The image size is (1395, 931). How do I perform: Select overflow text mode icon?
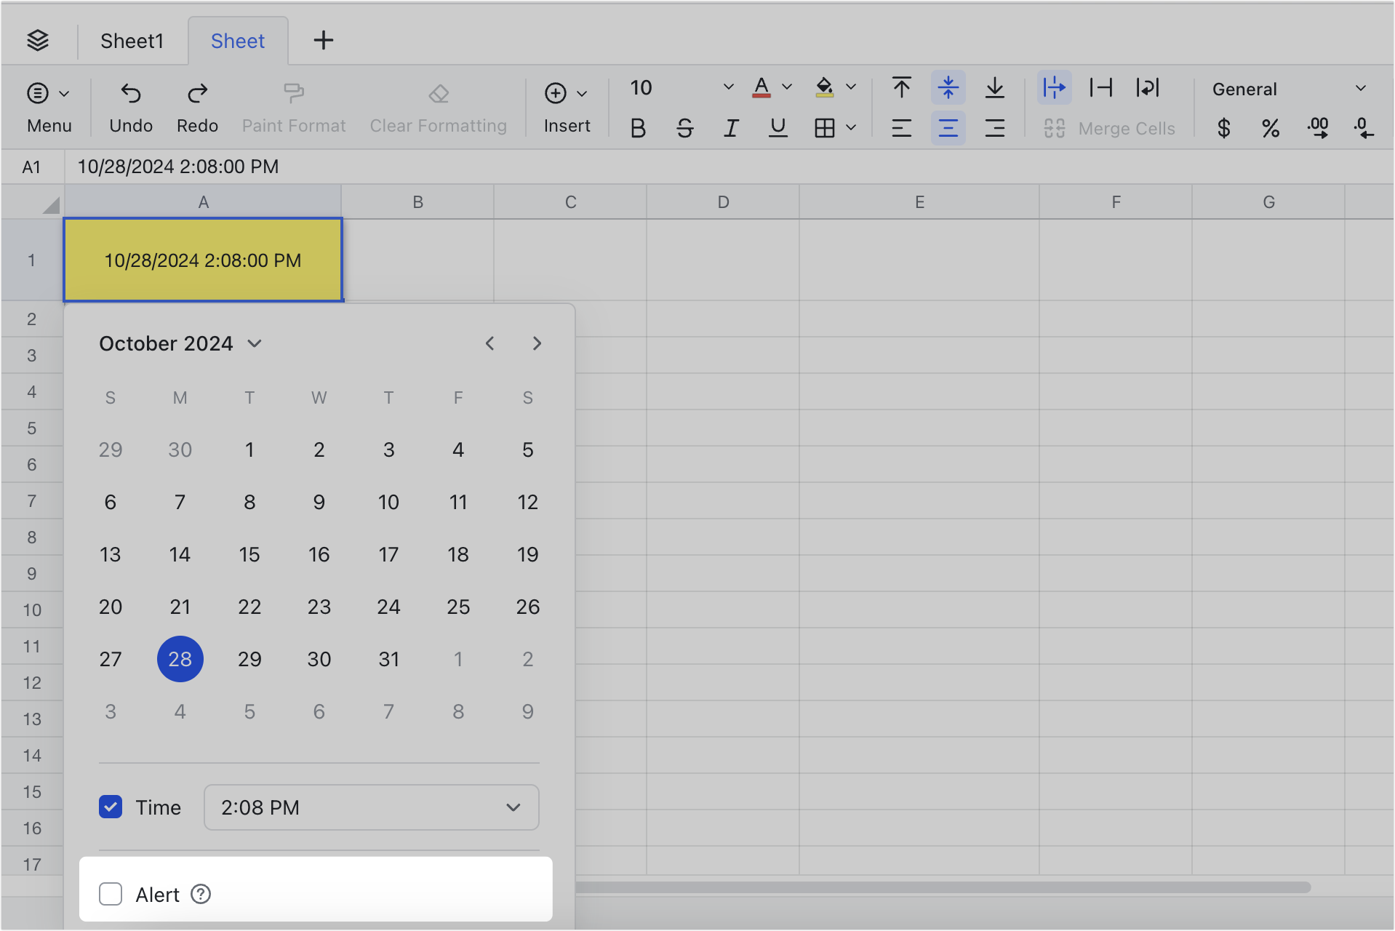point(1054,88)
